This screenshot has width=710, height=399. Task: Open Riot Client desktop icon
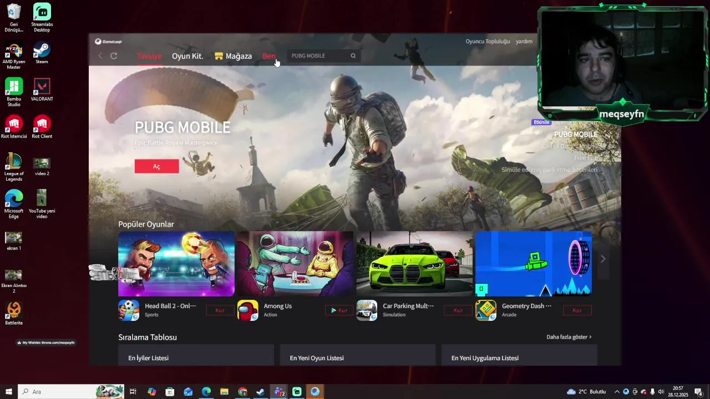pos(42,127)
